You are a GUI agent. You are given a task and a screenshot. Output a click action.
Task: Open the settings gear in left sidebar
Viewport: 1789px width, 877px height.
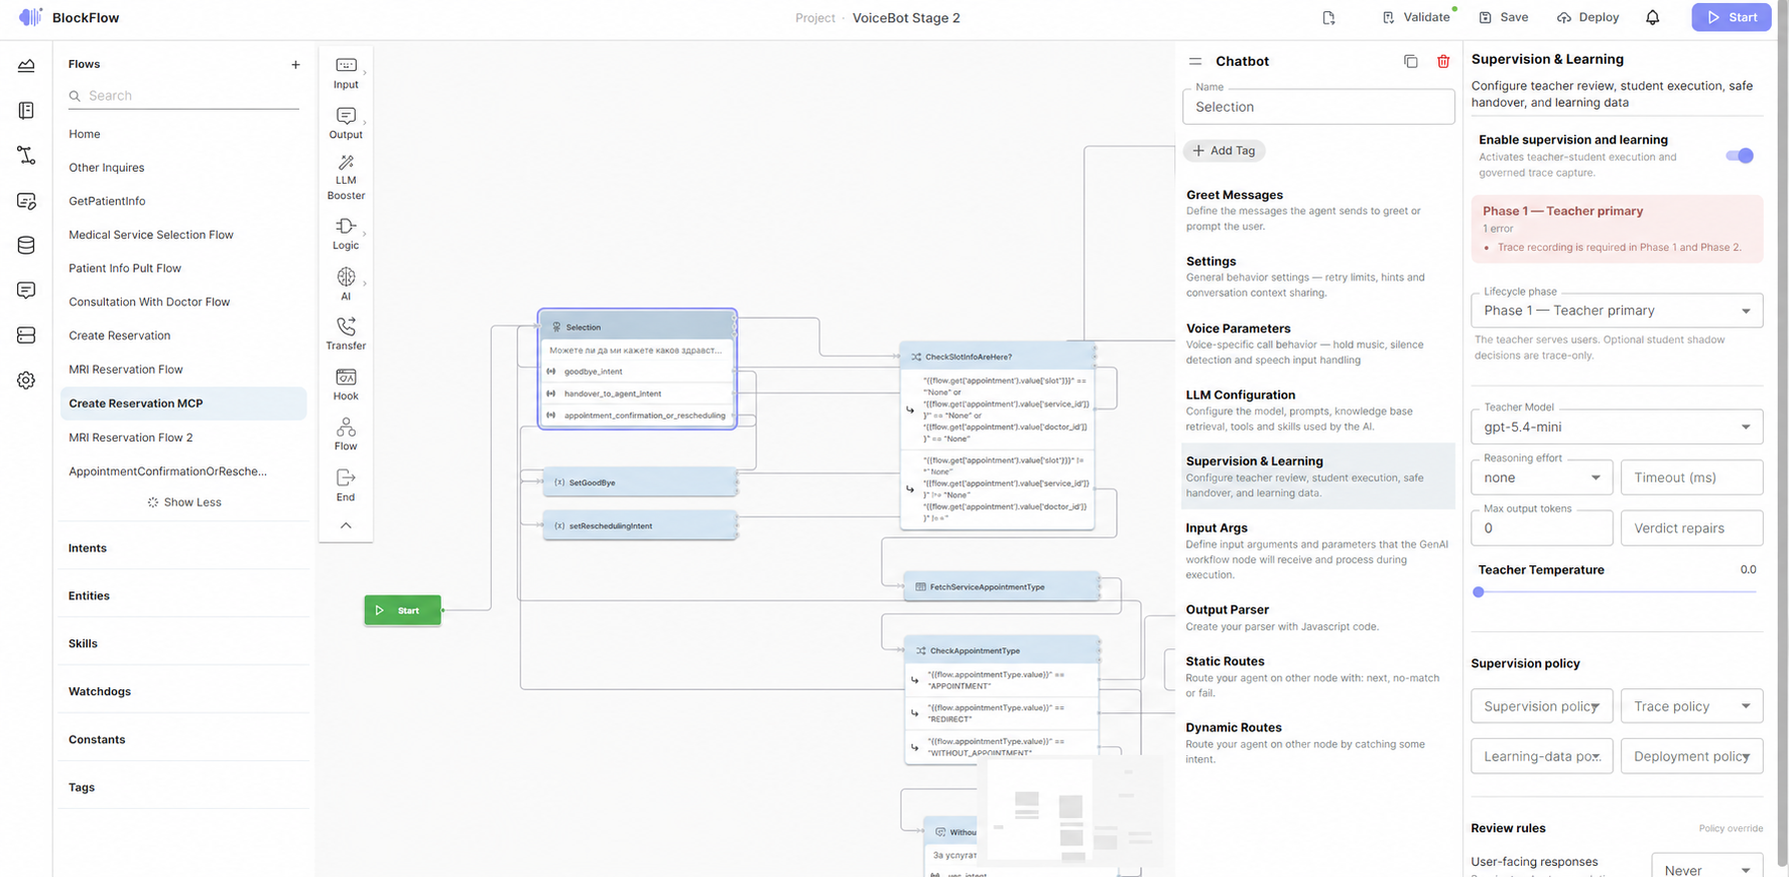[x=26, y=380]
